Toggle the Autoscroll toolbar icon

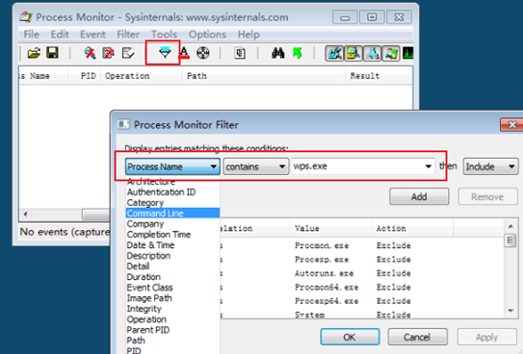pyautogui.click(x=109, y=53)
